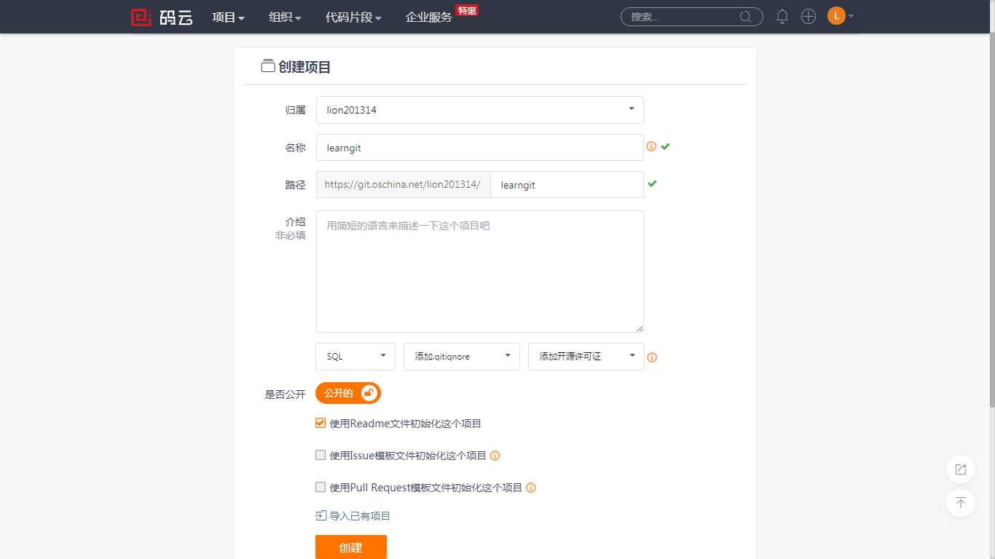The height and width of the screenshot is (559, 995).
Task: Click the import icon before 导入已有项目
Action: pos(320,515)
